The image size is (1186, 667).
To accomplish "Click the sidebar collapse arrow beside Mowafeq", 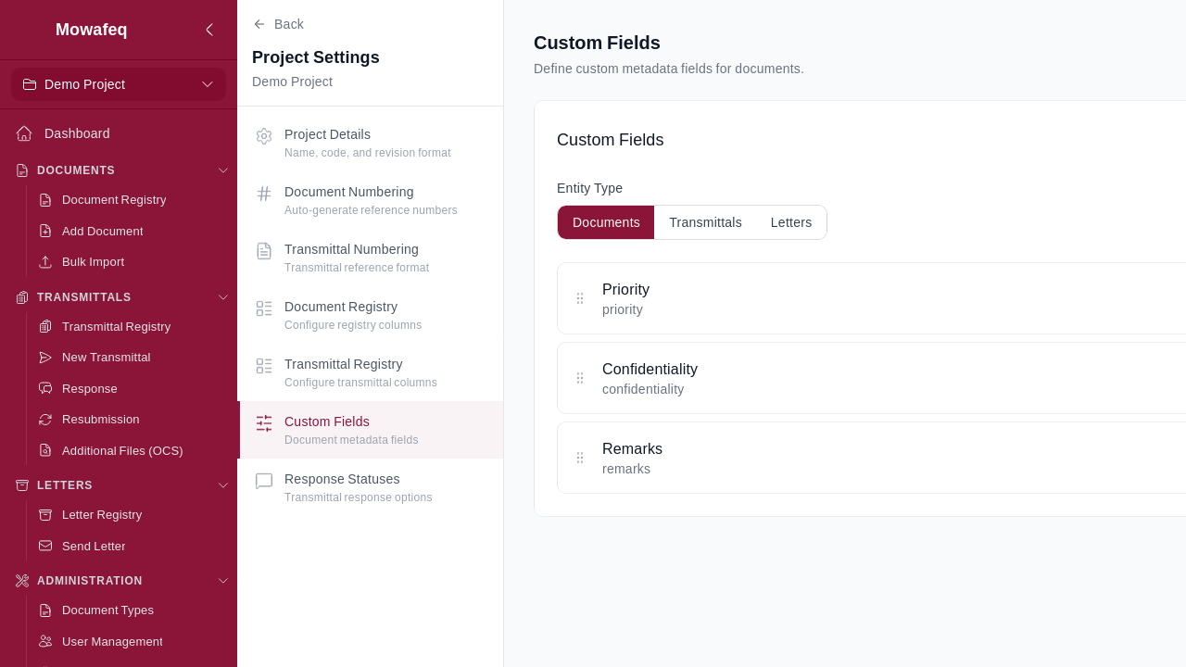I will tap(209, 30).
